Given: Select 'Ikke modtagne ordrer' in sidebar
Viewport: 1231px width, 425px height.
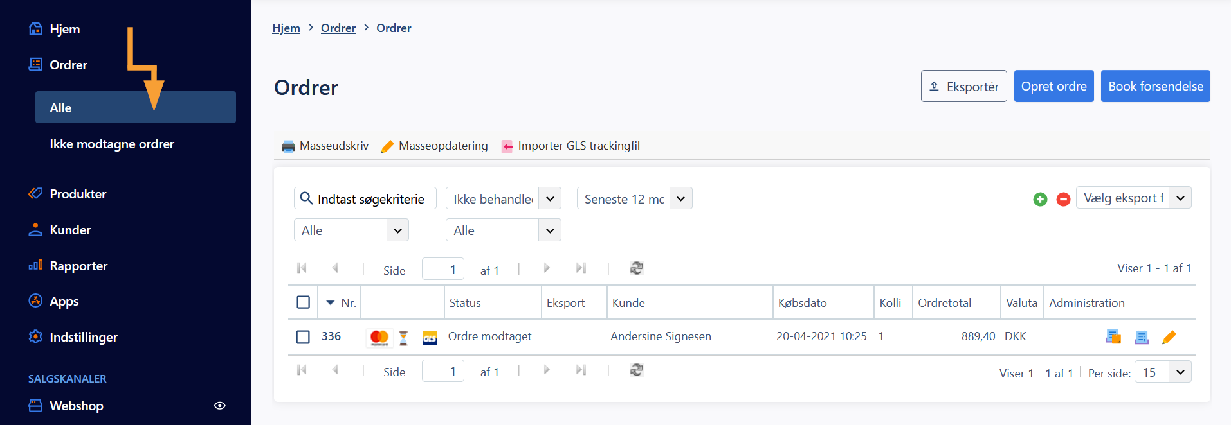Looking at the screenshot, I should 112,144.
